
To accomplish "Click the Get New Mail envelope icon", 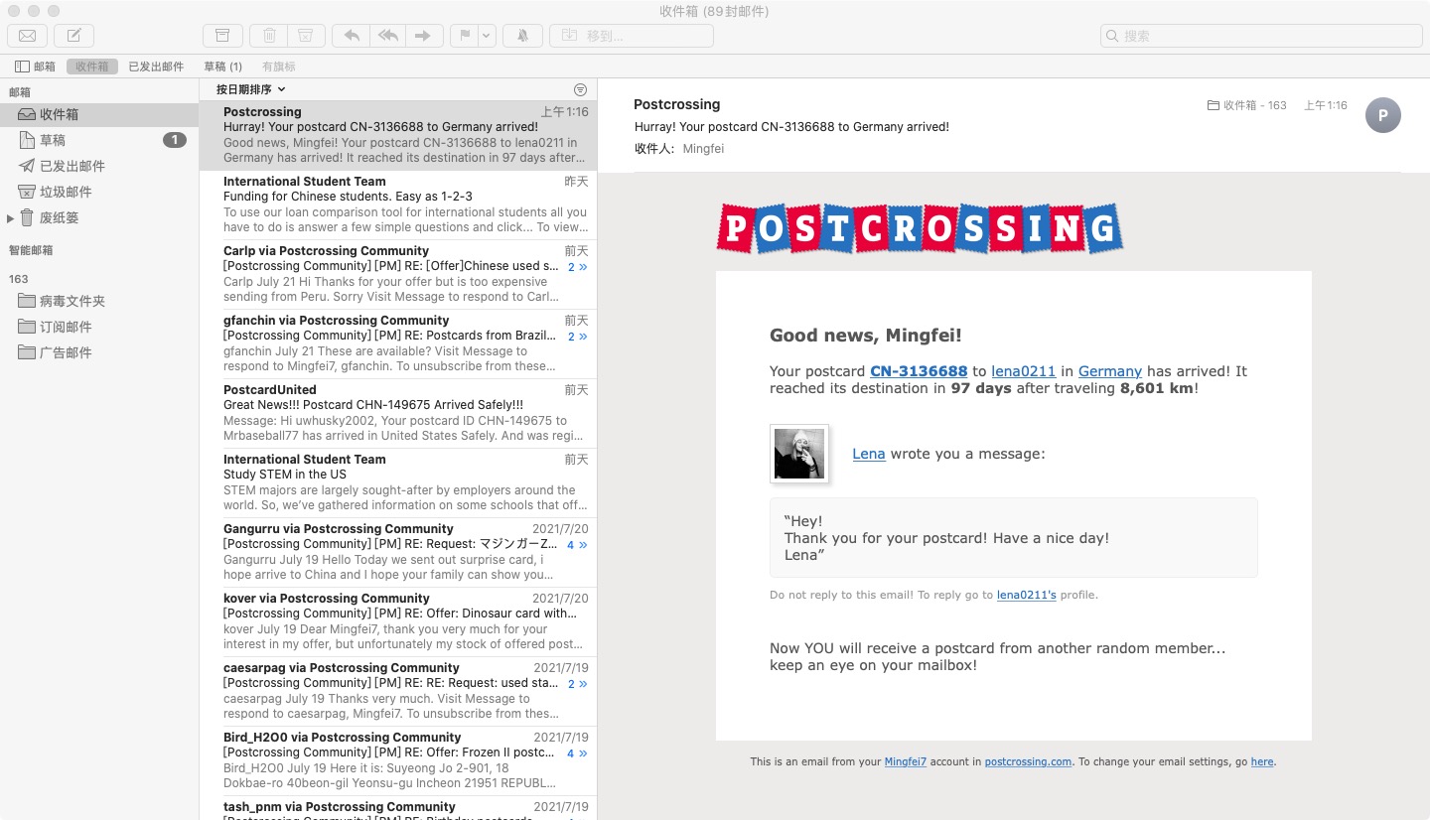I will point(27,36).
